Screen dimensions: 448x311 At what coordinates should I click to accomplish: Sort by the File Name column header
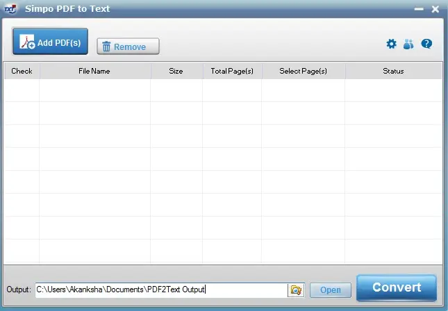click(x=95, y=71)
